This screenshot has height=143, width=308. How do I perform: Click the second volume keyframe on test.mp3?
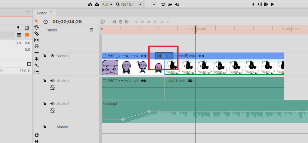[x=149, y=112]
